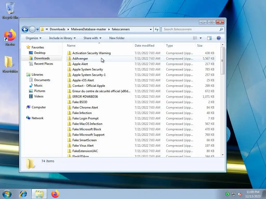Click Downloads in the breadcrumb path
266x199 pixels.
pos(57,29)
